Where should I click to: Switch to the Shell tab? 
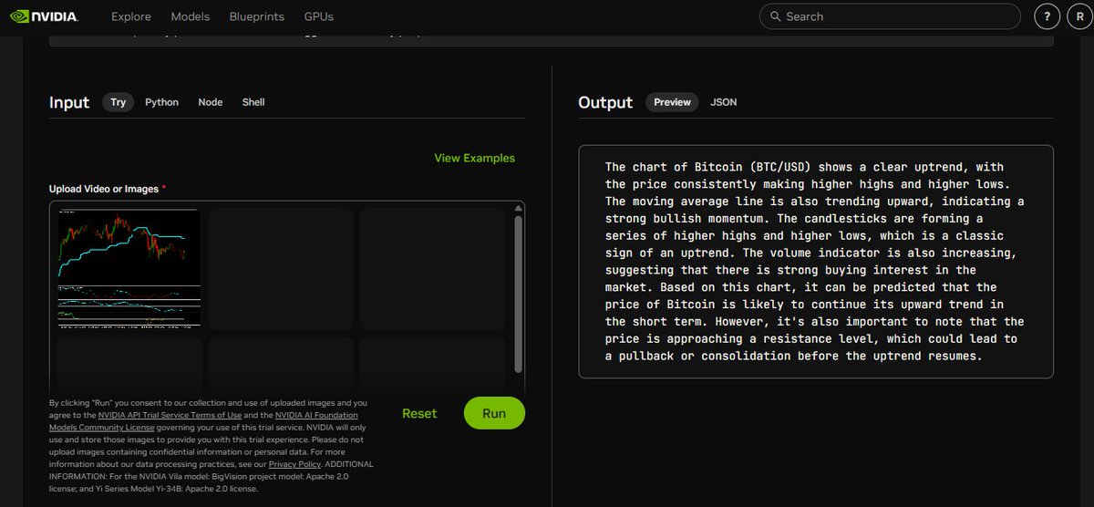pyautogui.click(x=253, y=102)
